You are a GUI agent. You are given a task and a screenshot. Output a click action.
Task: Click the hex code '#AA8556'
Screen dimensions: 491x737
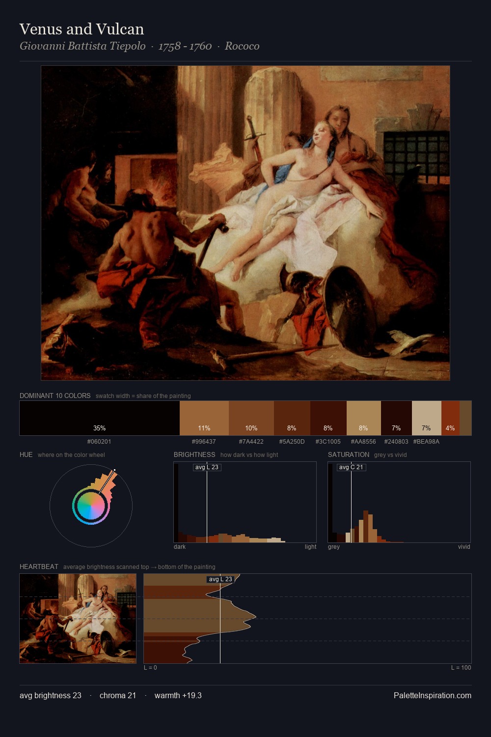[363, 441]
